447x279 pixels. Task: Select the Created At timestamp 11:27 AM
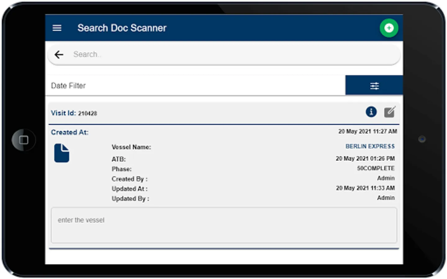[368, 131]
